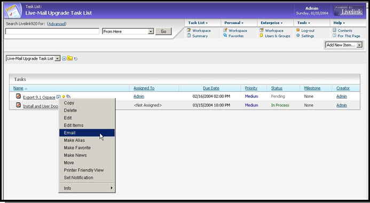The height and width of the screenshot is (203, 370).
Task: Click Admin link in Assigned To column
Action: tap(139, 96)
